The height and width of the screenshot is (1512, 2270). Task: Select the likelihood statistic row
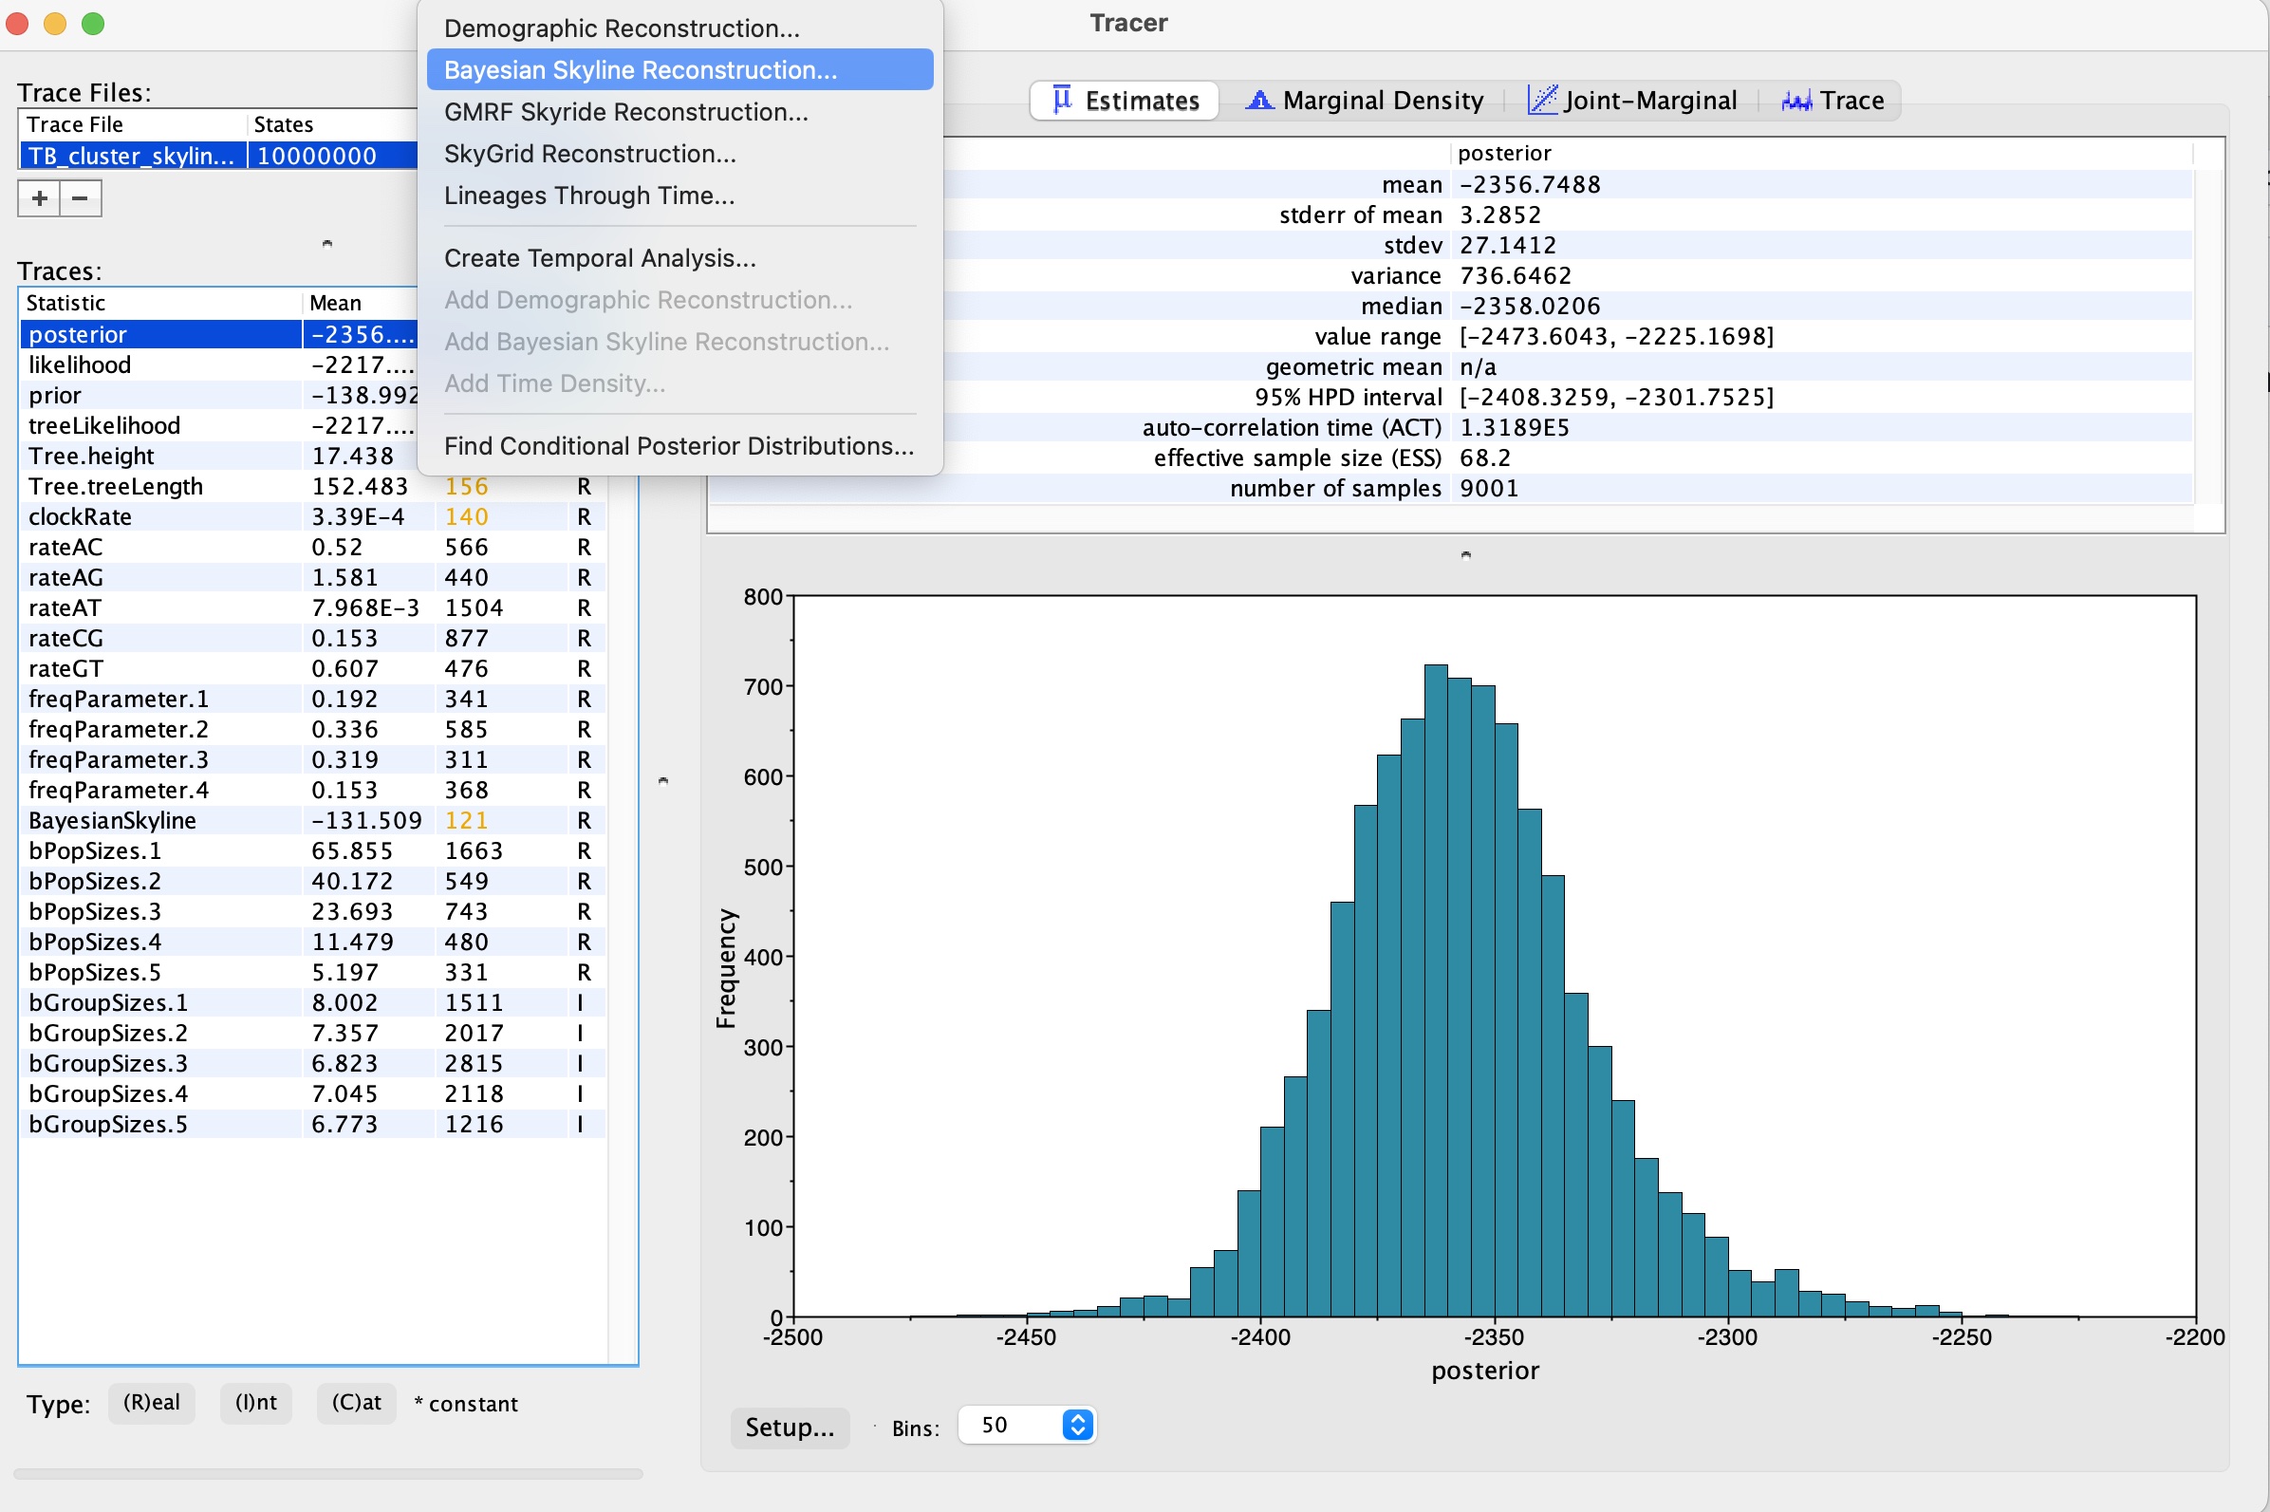(x=219, y=364)
